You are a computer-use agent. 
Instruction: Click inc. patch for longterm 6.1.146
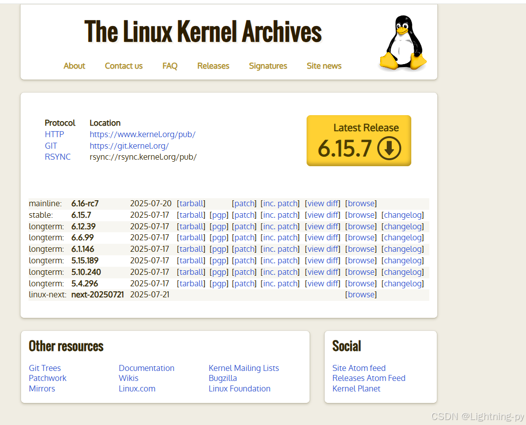tap(280, 249)
